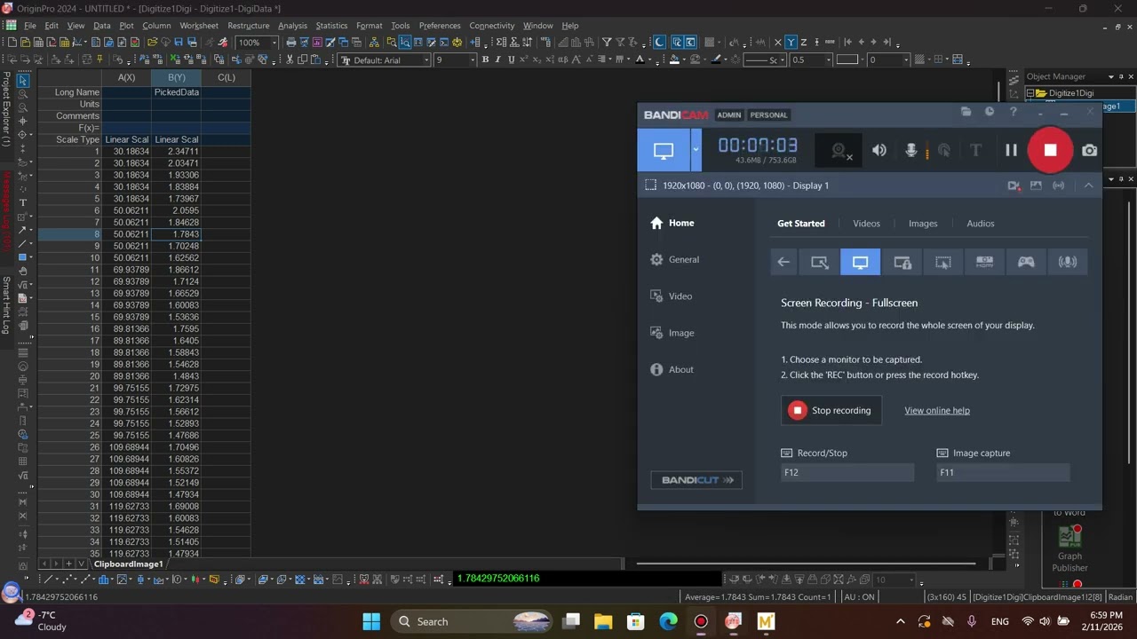The image size is (1137, 639).
Task: Open the fill color bucket swatch
Action: (674, 59)
